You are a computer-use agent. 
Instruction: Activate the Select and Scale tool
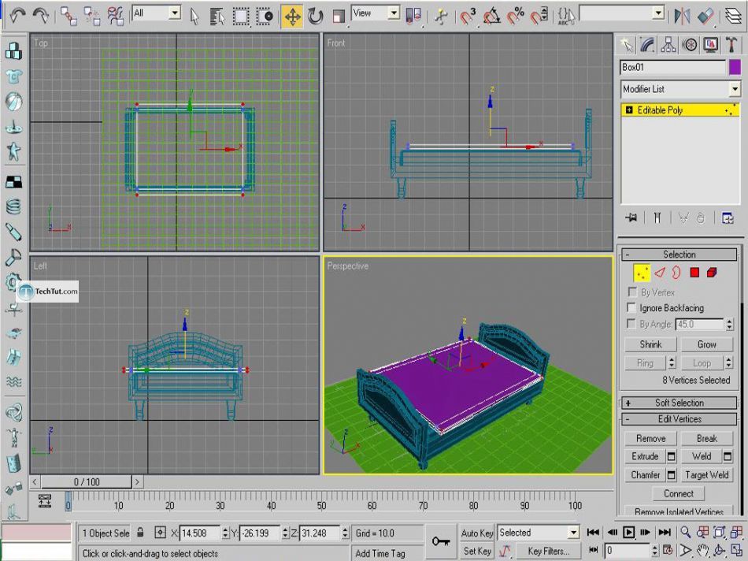pos(339,17)
